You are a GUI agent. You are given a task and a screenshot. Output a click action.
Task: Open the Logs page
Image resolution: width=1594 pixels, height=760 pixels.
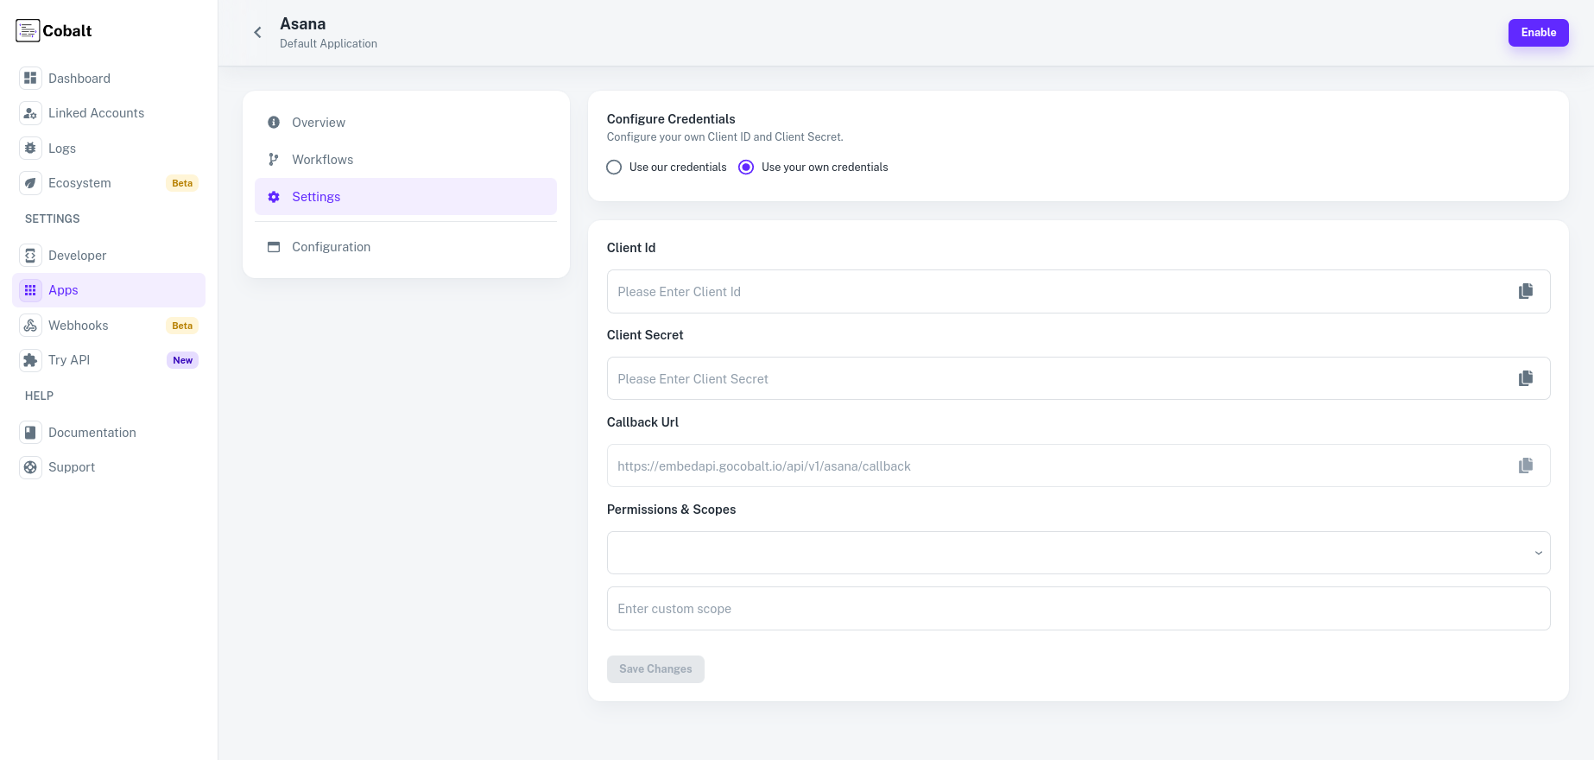pyautogui.click(x=109, y=149)
